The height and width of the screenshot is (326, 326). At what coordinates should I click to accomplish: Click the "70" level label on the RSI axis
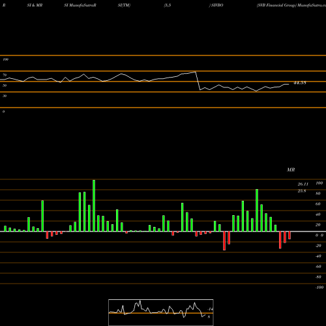pos(5,75)
